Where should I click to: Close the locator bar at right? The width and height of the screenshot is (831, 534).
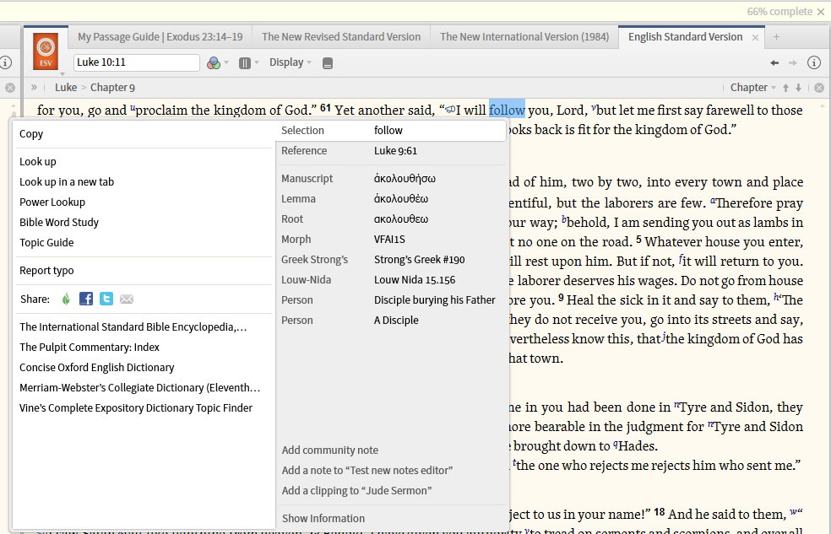(819, 88)
